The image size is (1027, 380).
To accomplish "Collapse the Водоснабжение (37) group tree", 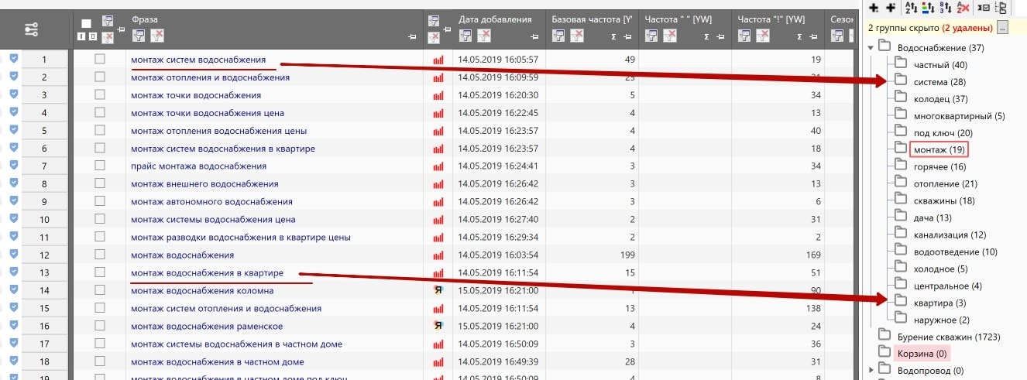I will (x=871, y=48).
